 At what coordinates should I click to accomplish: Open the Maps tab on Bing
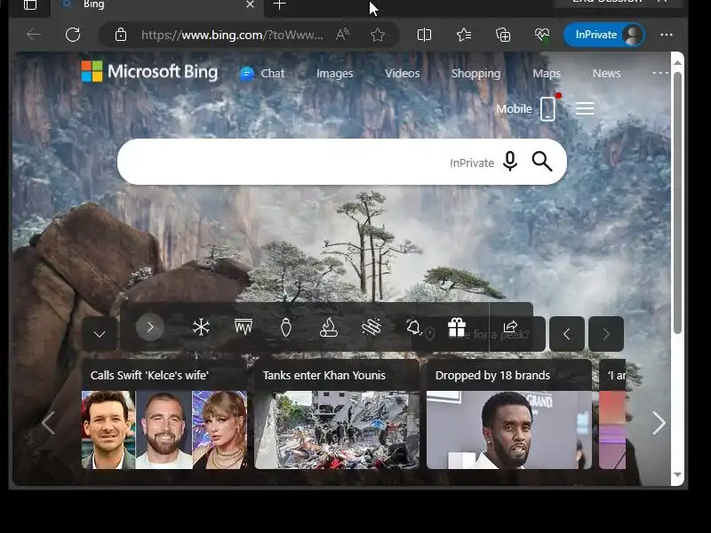click(x=547, y=74)
